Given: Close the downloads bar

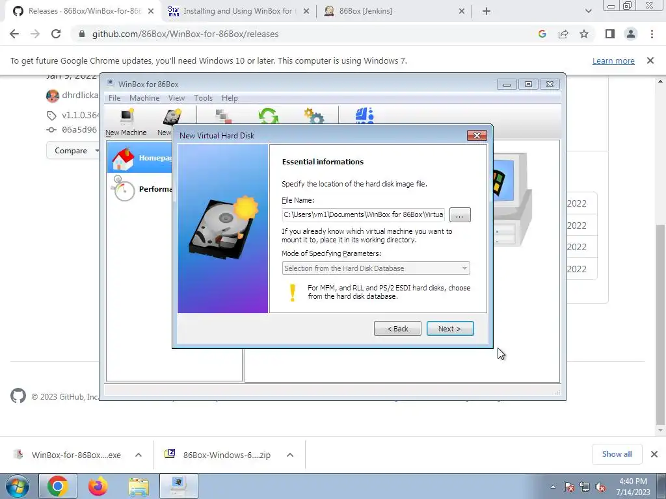Looking at the screenshot, I should click(x=654, y=454).
